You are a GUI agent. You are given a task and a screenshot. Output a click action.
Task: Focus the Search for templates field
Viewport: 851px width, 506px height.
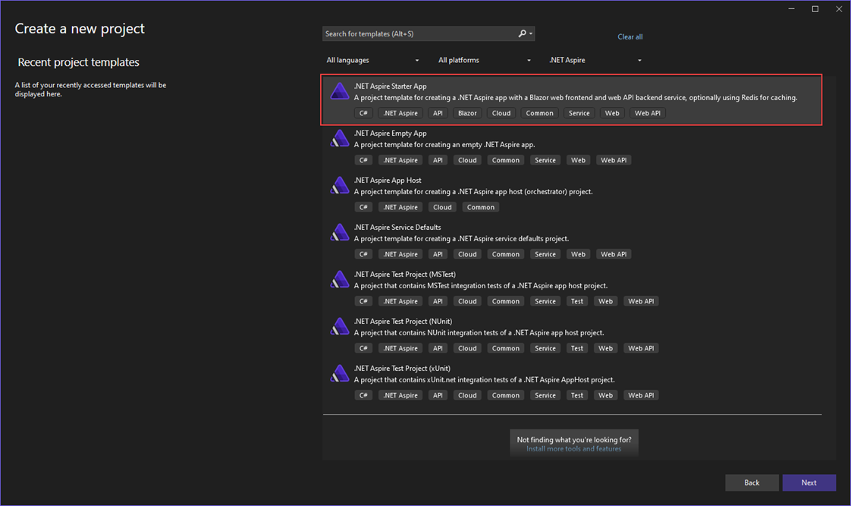(417, 34)
